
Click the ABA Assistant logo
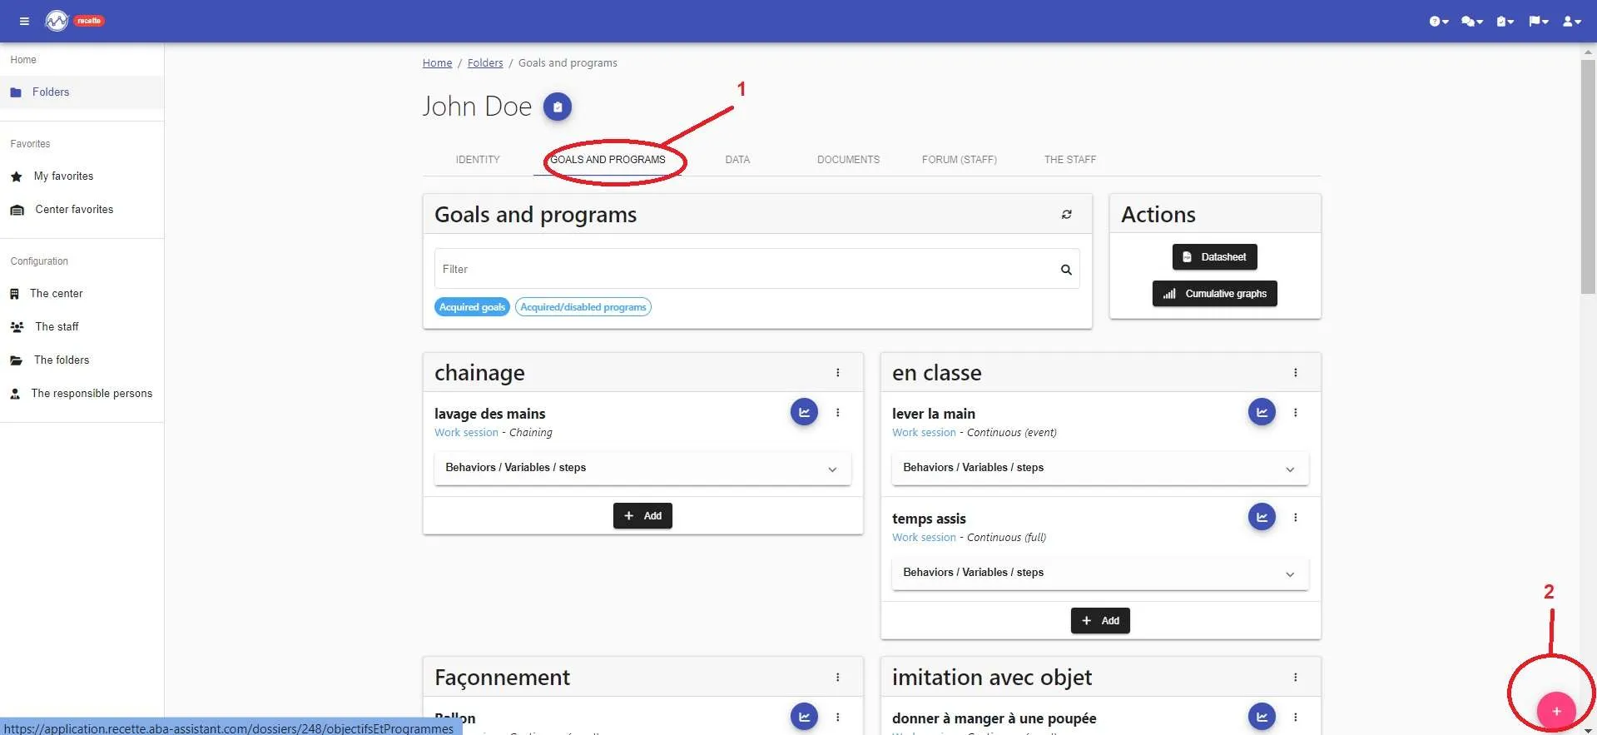point(57,21)
